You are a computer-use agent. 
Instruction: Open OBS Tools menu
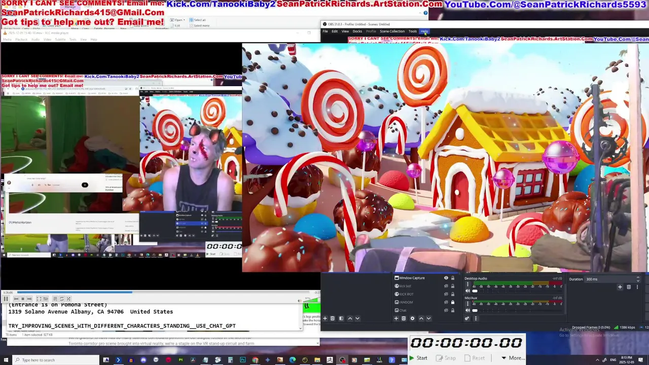[413, 31]
